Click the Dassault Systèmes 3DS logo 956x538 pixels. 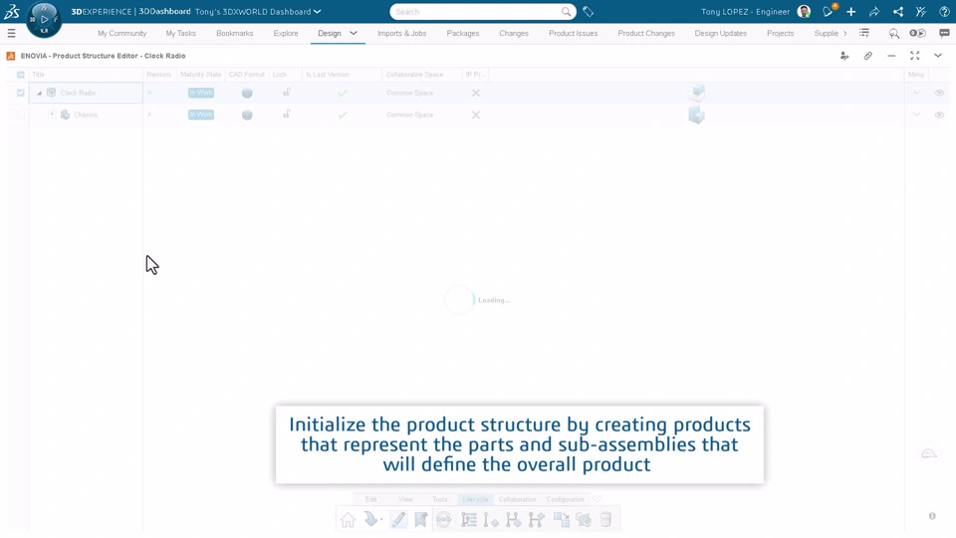point(12,11)
